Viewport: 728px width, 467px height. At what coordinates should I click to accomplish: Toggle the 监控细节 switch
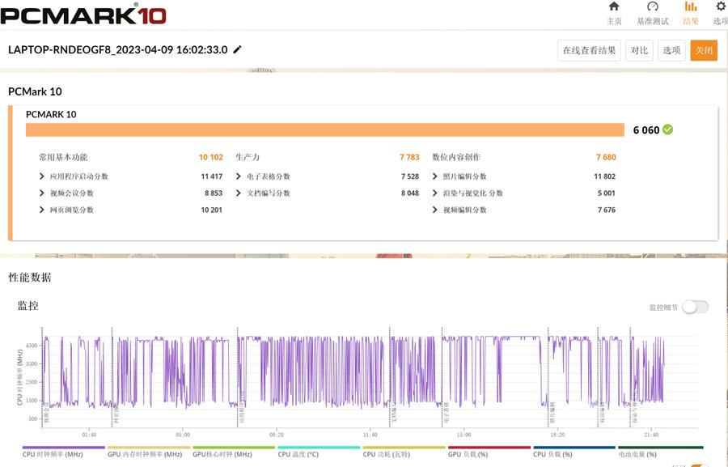point(695,307)
